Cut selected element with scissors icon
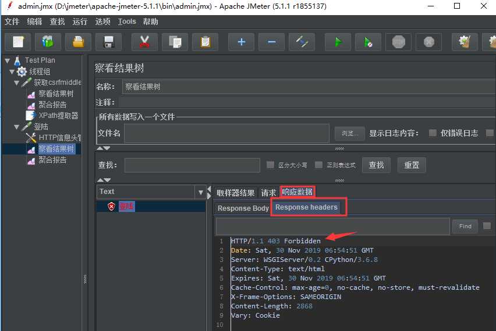Screen dimensions: 496x331 [144, 42]
